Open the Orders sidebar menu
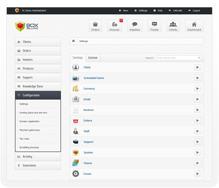The height and width of the screenshot is (188, 219). pyautogui.click(x=38, y=50)
